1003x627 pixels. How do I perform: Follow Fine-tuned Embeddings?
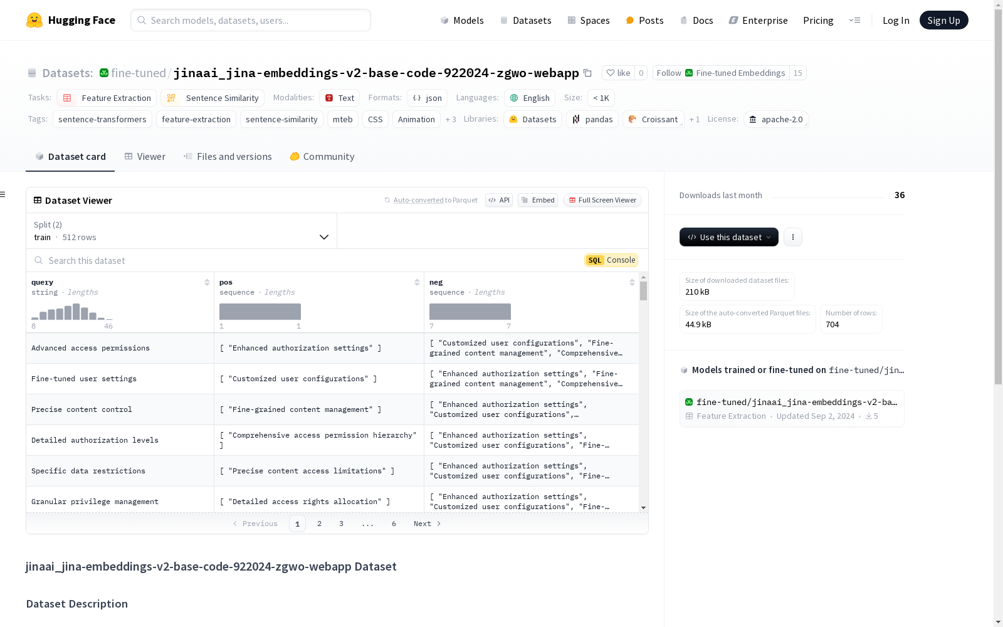pyautogui.click(x=721, y=73)
